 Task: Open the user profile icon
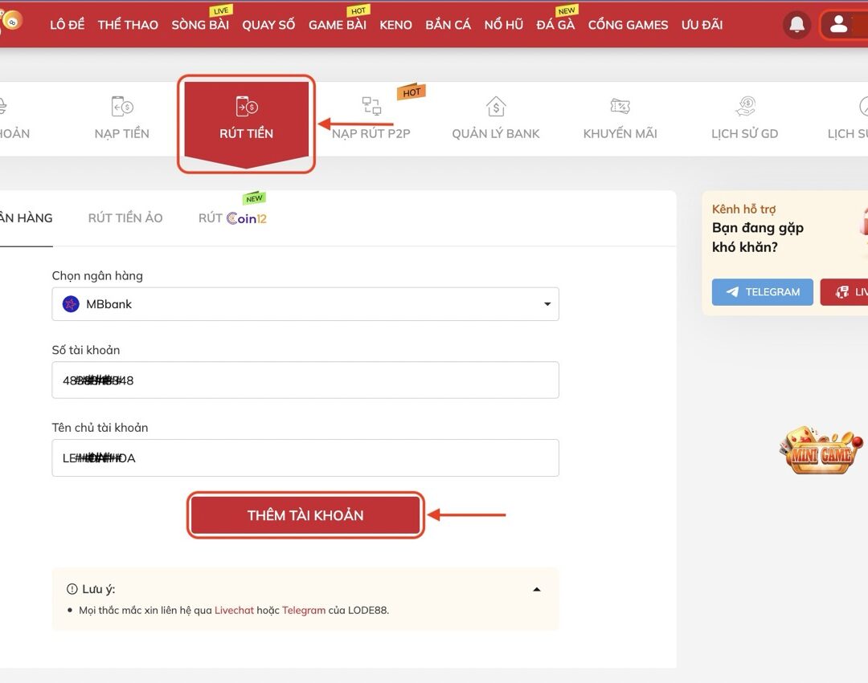[x=839, y=25]
